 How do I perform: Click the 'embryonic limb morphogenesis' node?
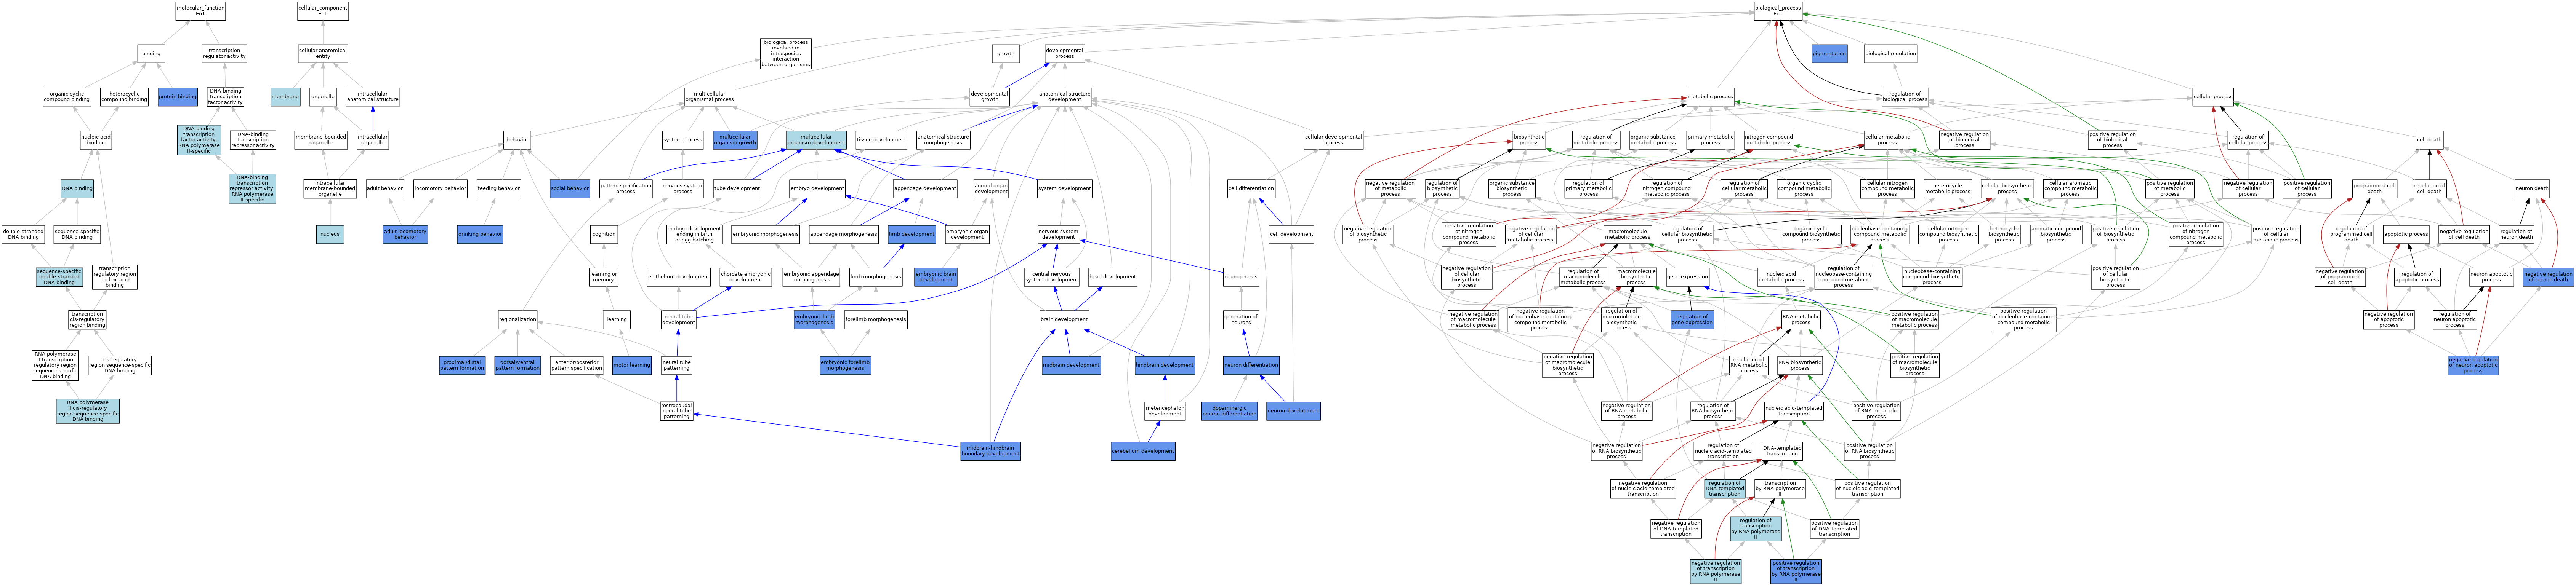tap(814, 320)
